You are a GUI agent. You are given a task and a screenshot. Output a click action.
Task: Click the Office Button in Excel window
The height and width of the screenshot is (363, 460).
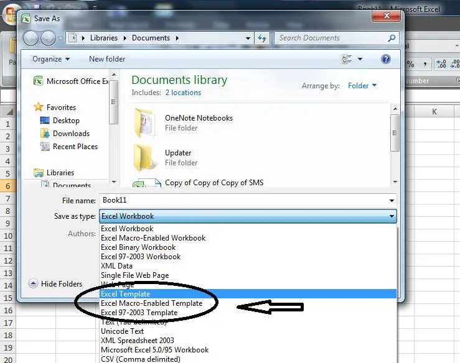pyautogui.click(x=10, y=15)
